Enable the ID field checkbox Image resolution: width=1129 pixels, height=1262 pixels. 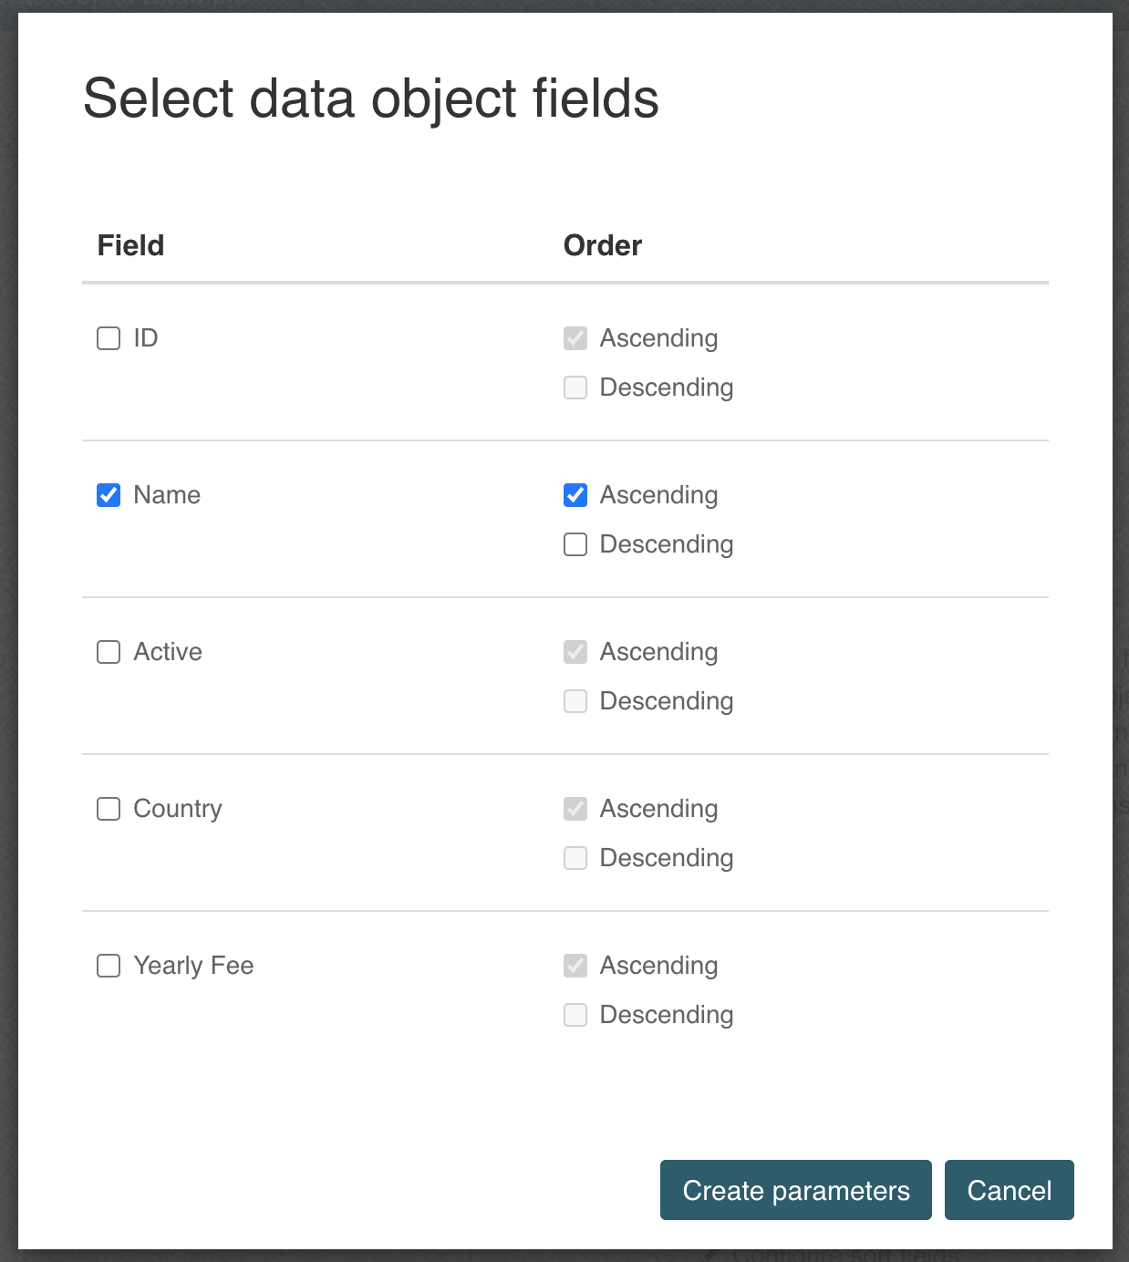pyautogui.click(x=108, y=337)
